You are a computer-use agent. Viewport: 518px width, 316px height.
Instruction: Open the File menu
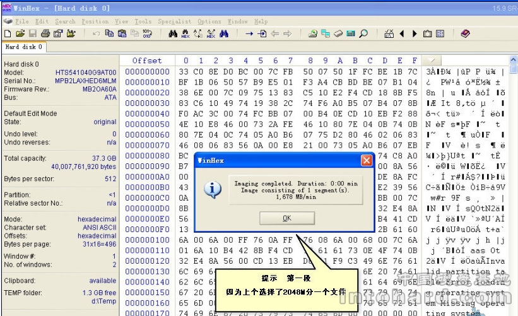click(22, 21)
